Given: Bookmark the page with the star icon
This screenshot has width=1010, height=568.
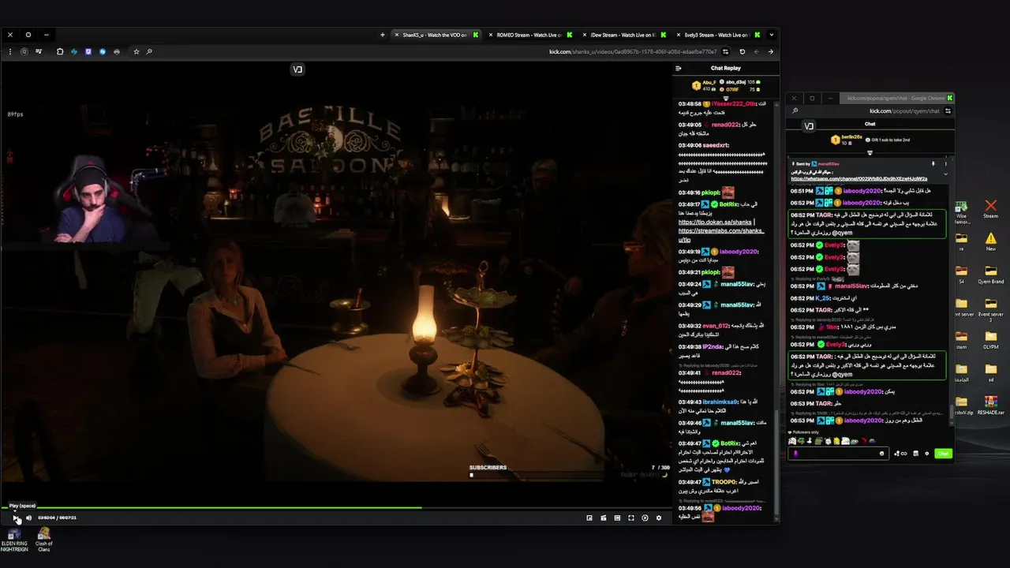Looking at the screenshot, I should click(x=136, y=52).
